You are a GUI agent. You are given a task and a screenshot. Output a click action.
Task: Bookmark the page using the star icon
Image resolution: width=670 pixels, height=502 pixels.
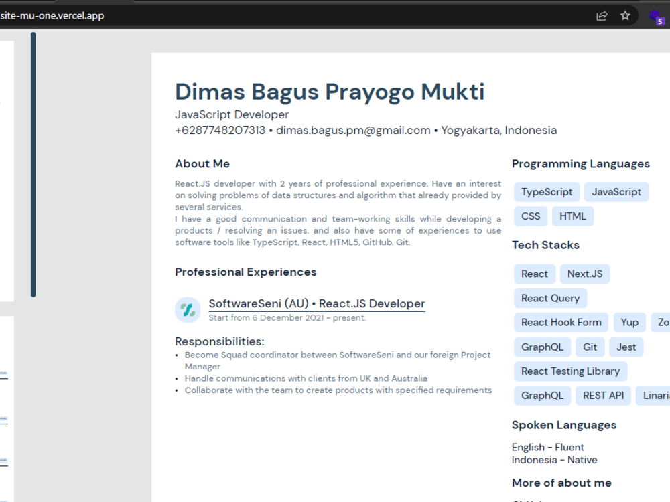point(625,15)
